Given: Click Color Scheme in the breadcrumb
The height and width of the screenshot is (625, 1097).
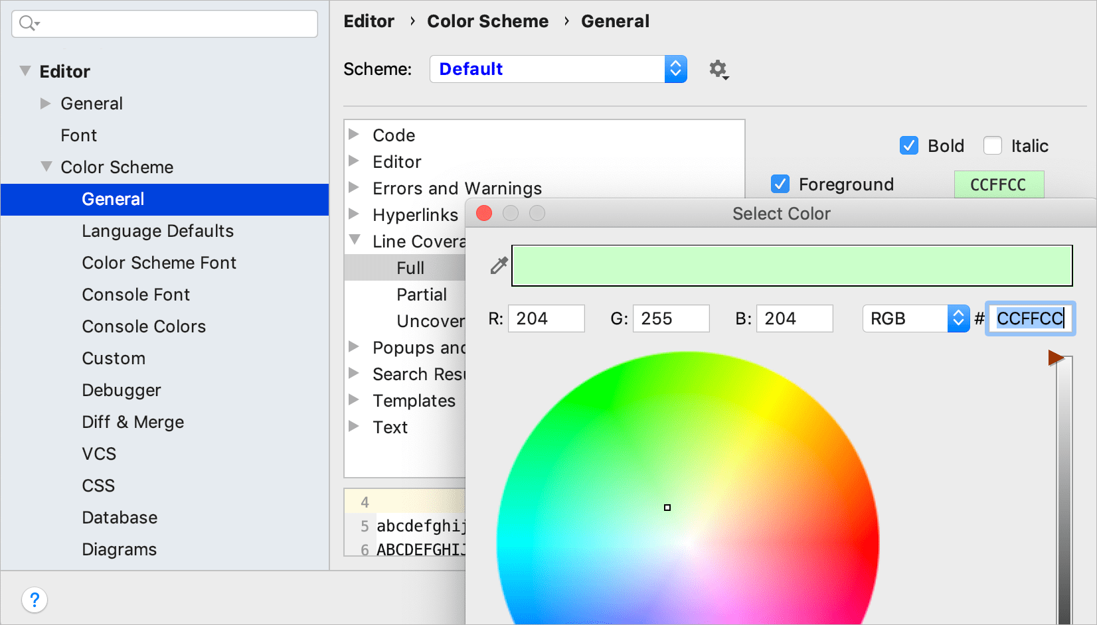Looking at the screenshot, I should [x=488, y=21].
